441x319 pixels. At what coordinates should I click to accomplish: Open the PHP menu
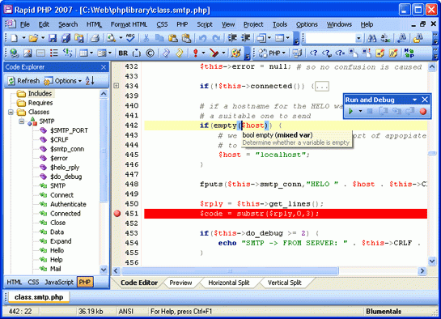pyautogui.click(x=182, y=24)
